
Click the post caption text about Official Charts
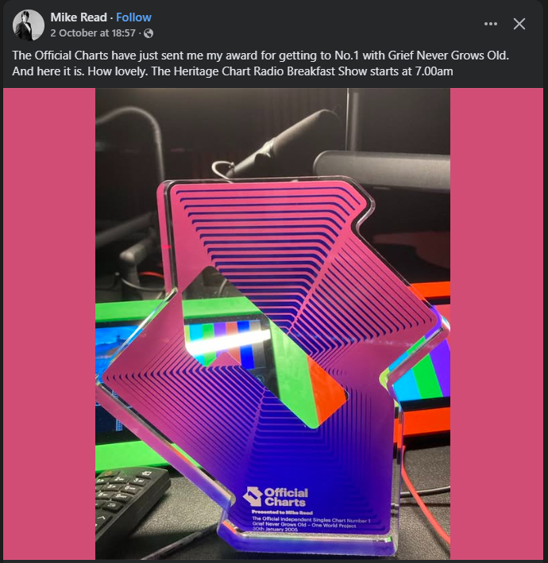pos(260,63)
